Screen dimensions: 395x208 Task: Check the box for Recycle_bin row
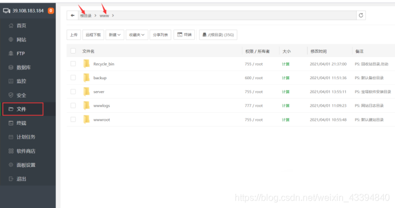[x=73, y=64]
